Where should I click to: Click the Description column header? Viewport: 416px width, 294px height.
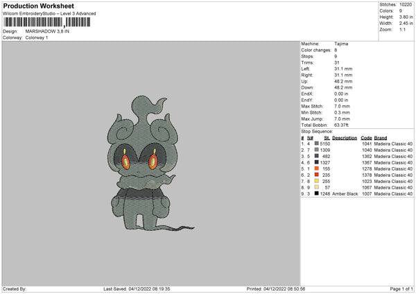point(345,138)
